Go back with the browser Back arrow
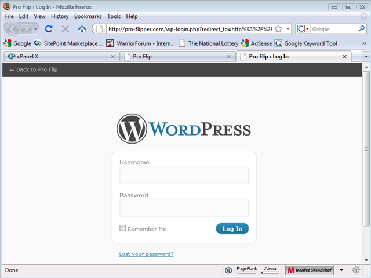The height and width of the screenshot is (278, 371). click(x=12, y=29)
